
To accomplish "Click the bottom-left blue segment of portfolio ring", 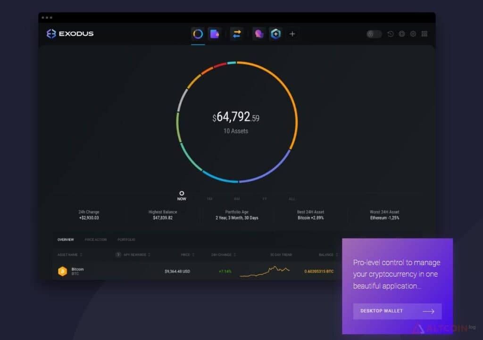I will pos(219,178).
